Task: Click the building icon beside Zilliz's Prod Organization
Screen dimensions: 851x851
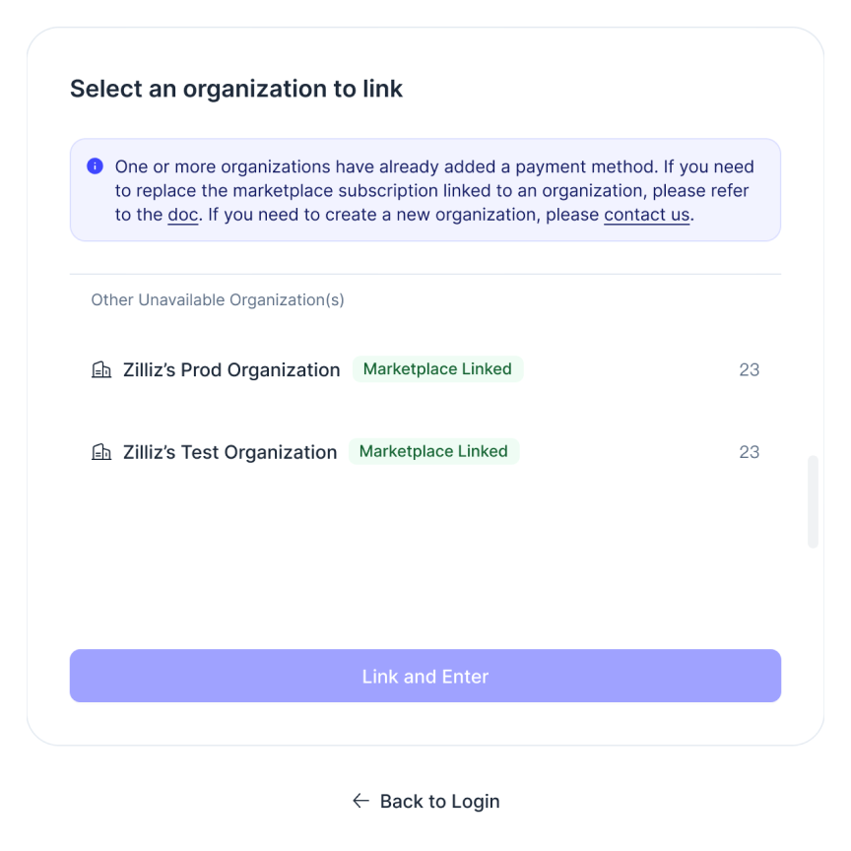Action: tap(101, 369)
